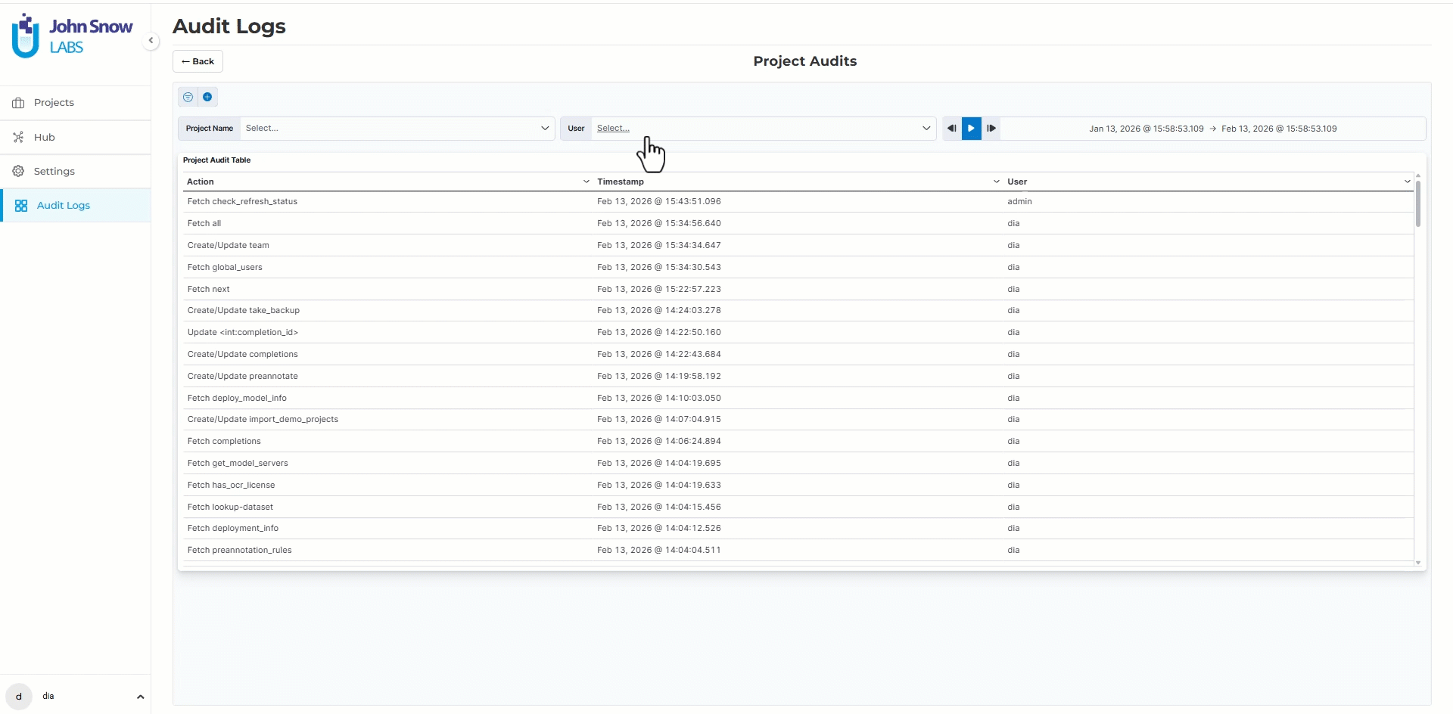1453x714 pixels.
Task: Click the dia user avatar
Action: pyautogui.click(x=19, y=696)
